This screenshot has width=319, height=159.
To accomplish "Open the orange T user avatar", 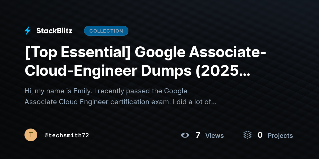I will (x=31, y=135).
